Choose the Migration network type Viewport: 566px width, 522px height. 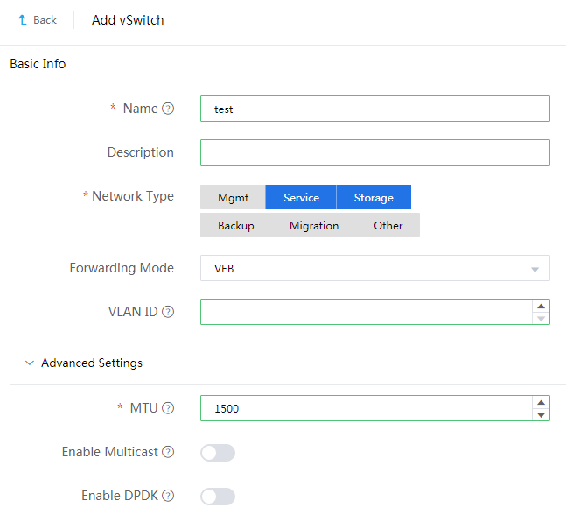click(x=314, y=226)
